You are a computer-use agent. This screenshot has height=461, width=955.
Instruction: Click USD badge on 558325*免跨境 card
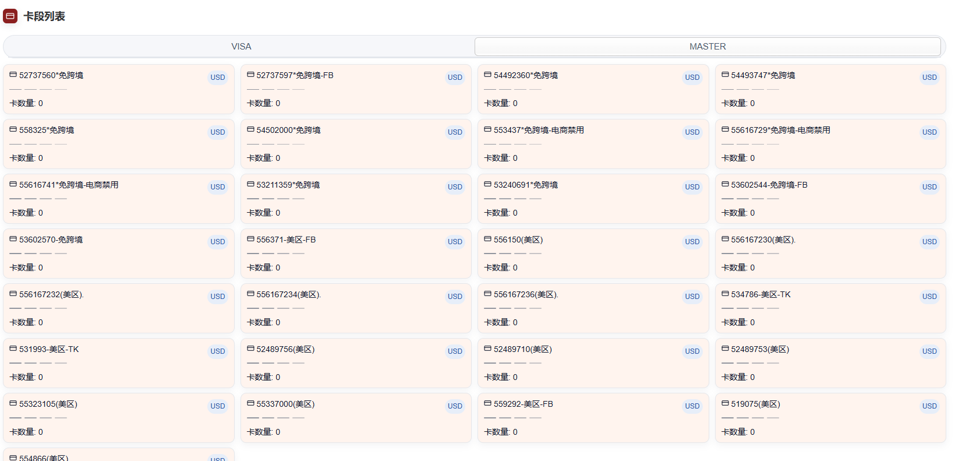point(218,132)
